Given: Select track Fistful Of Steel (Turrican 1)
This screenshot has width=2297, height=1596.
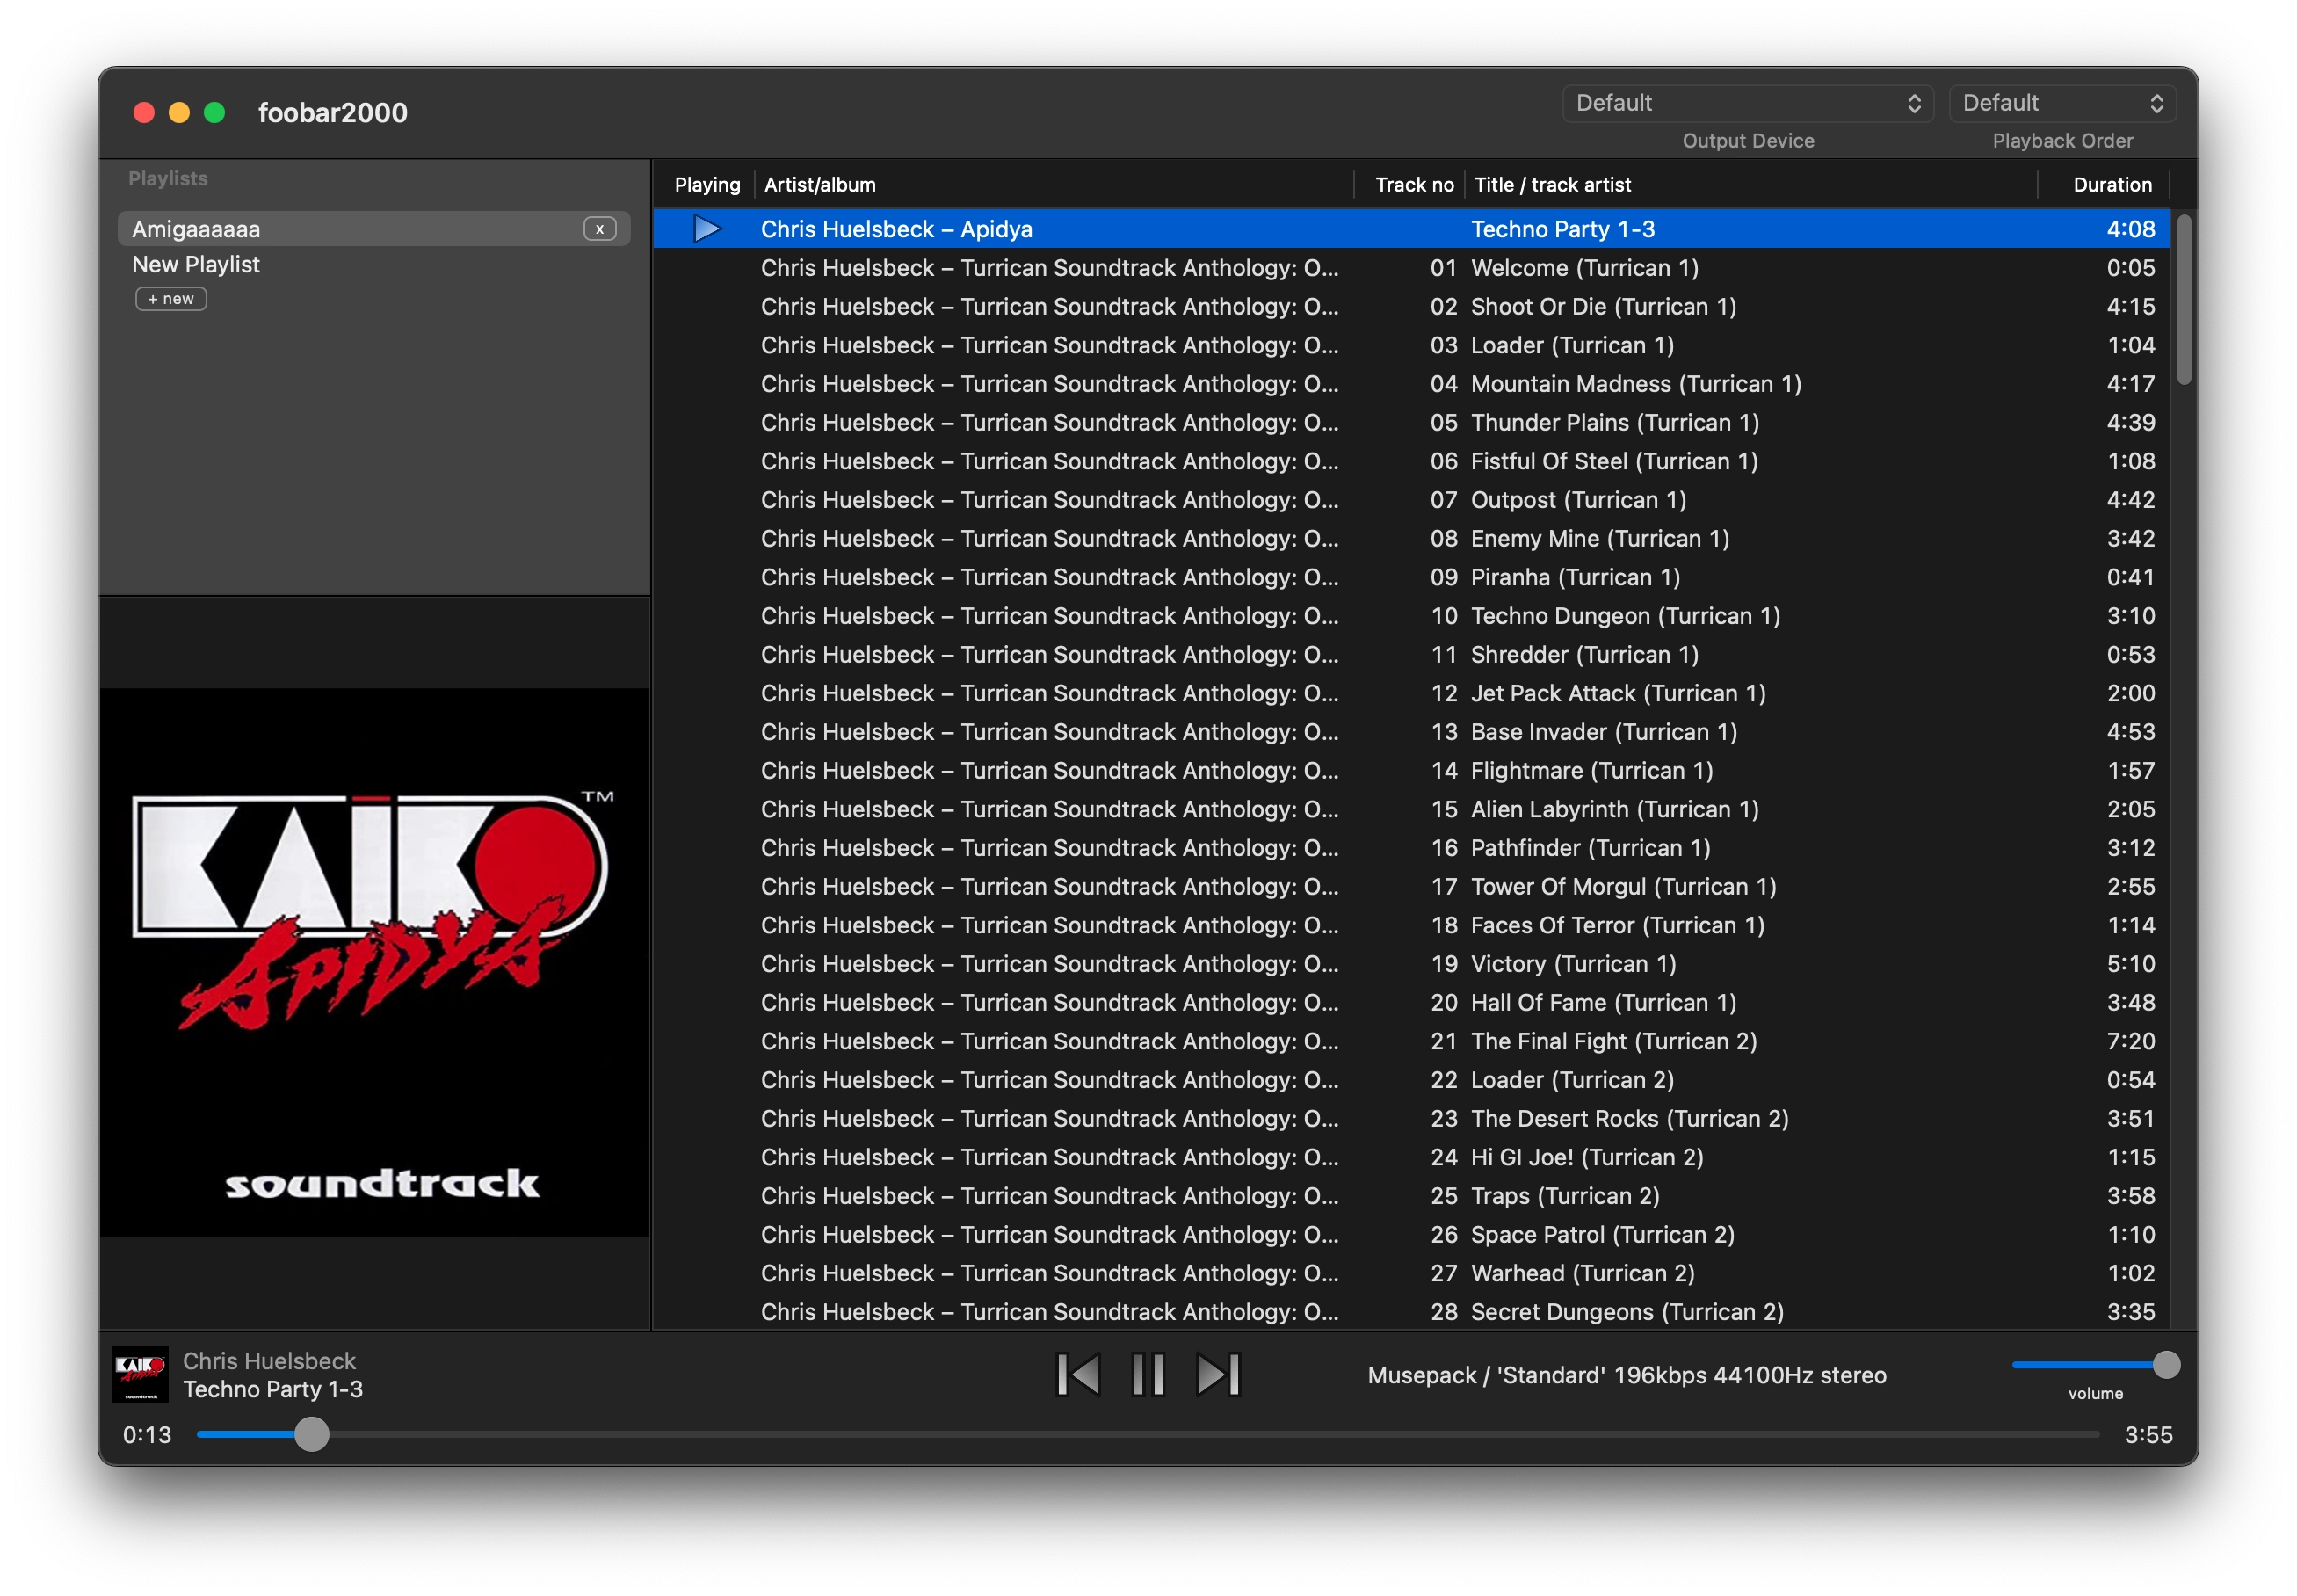Looking at the screenshot, I should click(x=1411, y=461).
